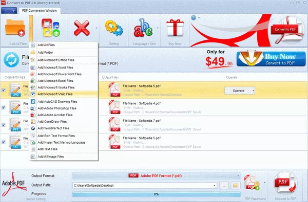Expand the Output Path dropdown arrow
The height and width of the screenshot is (202, 308).
coord(214,185)
